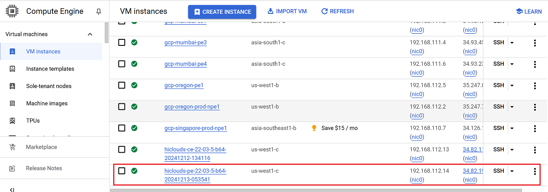548x192 pixels.
Task: Select the hiclouds-pe-22-03-5-b64 checkbox
Action: (x=122, y=171)
